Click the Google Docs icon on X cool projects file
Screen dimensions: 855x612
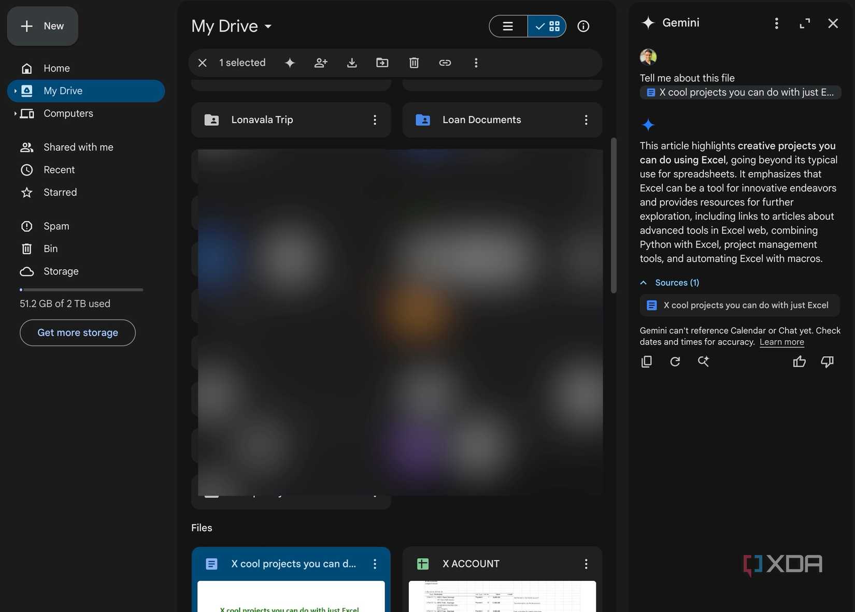(x=211, y=564)
